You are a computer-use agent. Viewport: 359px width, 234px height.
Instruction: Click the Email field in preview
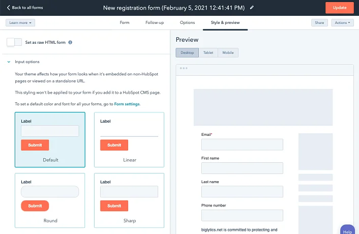(242, 144)
